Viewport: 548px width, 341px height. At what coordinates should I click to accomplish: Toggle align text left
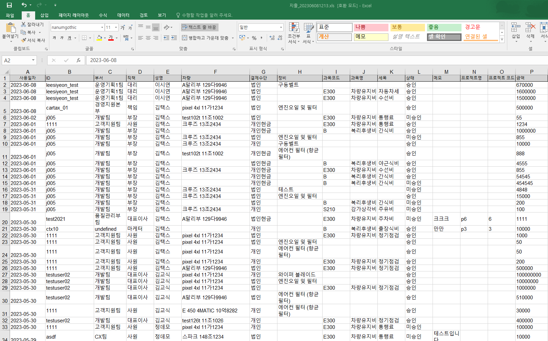[141, 38]
